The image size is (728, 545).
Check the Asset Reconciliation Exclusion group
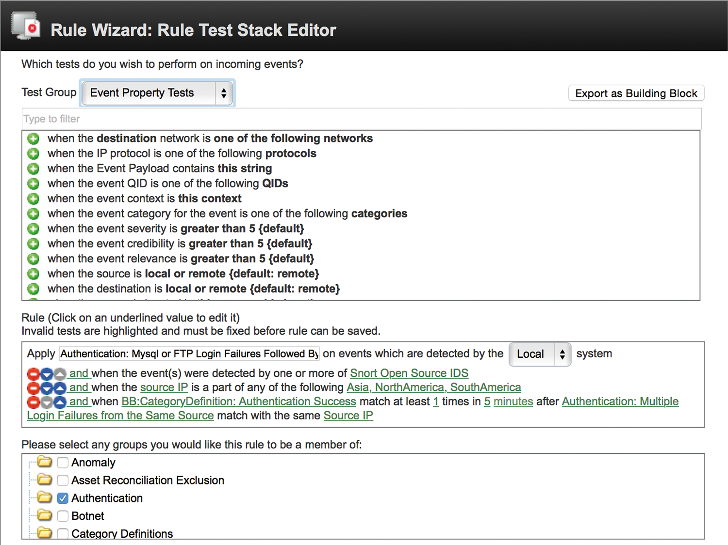pos(63,480)
